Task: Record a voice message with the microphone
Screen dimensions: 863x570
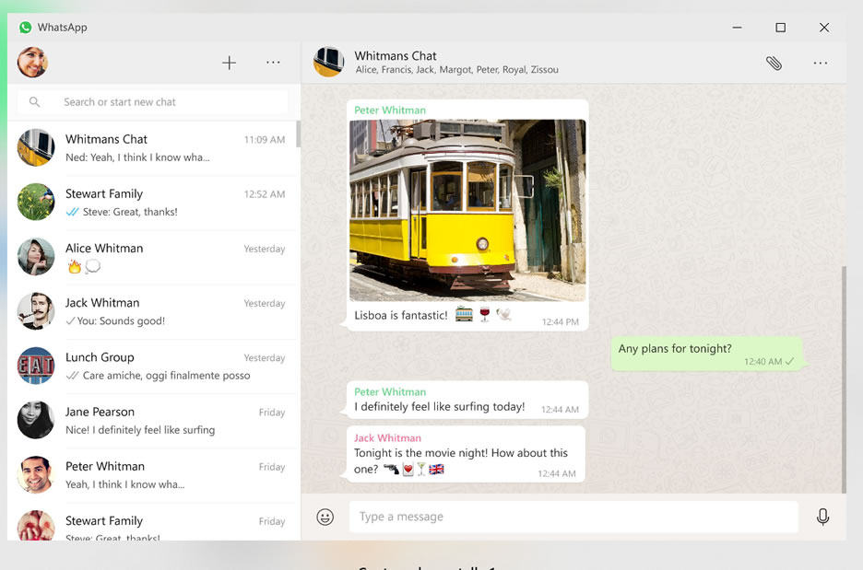Action: [822, 517]
